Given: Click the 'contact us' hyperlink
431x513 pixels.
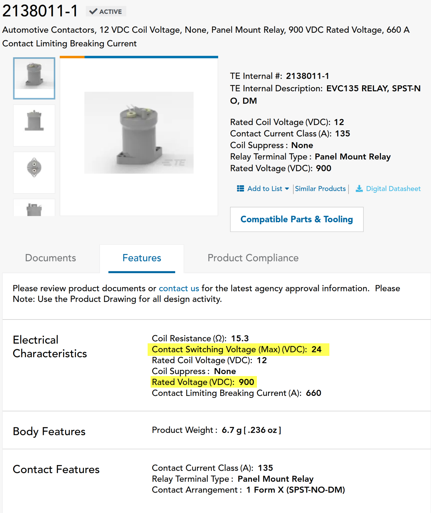Looking at the screenshot, I should click(x=179, y=288).
